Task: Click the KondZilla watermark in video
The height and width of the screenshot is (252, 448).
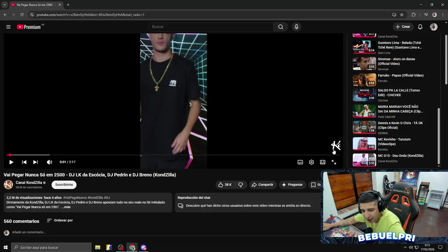Action: (x=336, y=145)
